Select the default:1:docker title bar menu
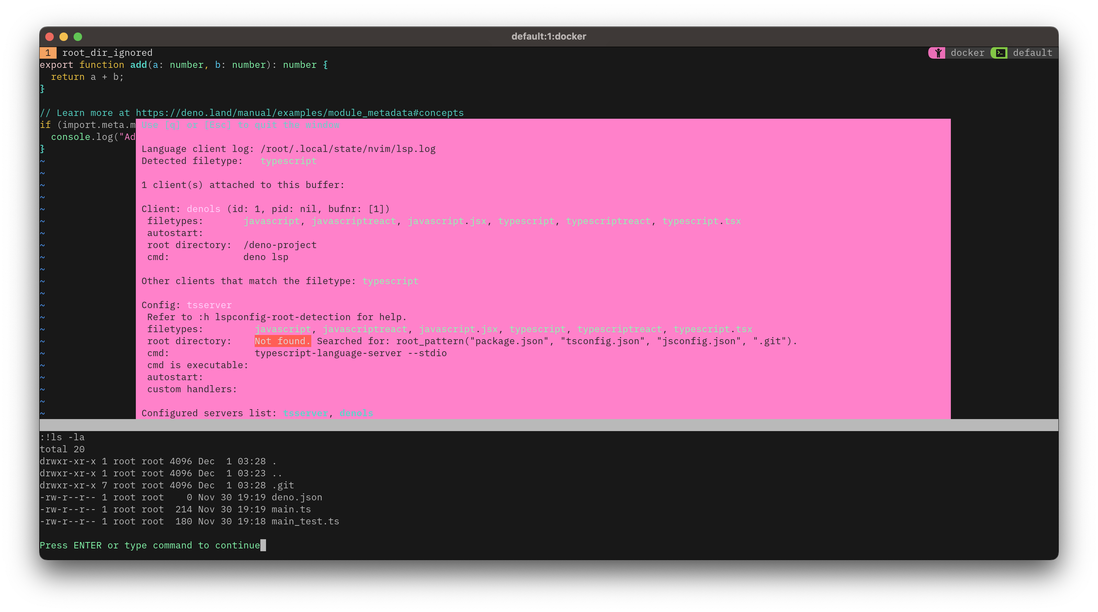1098x612 pixels. [x=549, y=36]
